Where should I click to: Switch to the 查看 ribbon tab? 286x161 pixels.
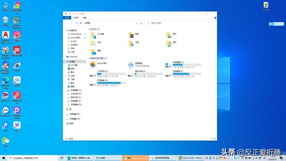(x=85, y=18)
